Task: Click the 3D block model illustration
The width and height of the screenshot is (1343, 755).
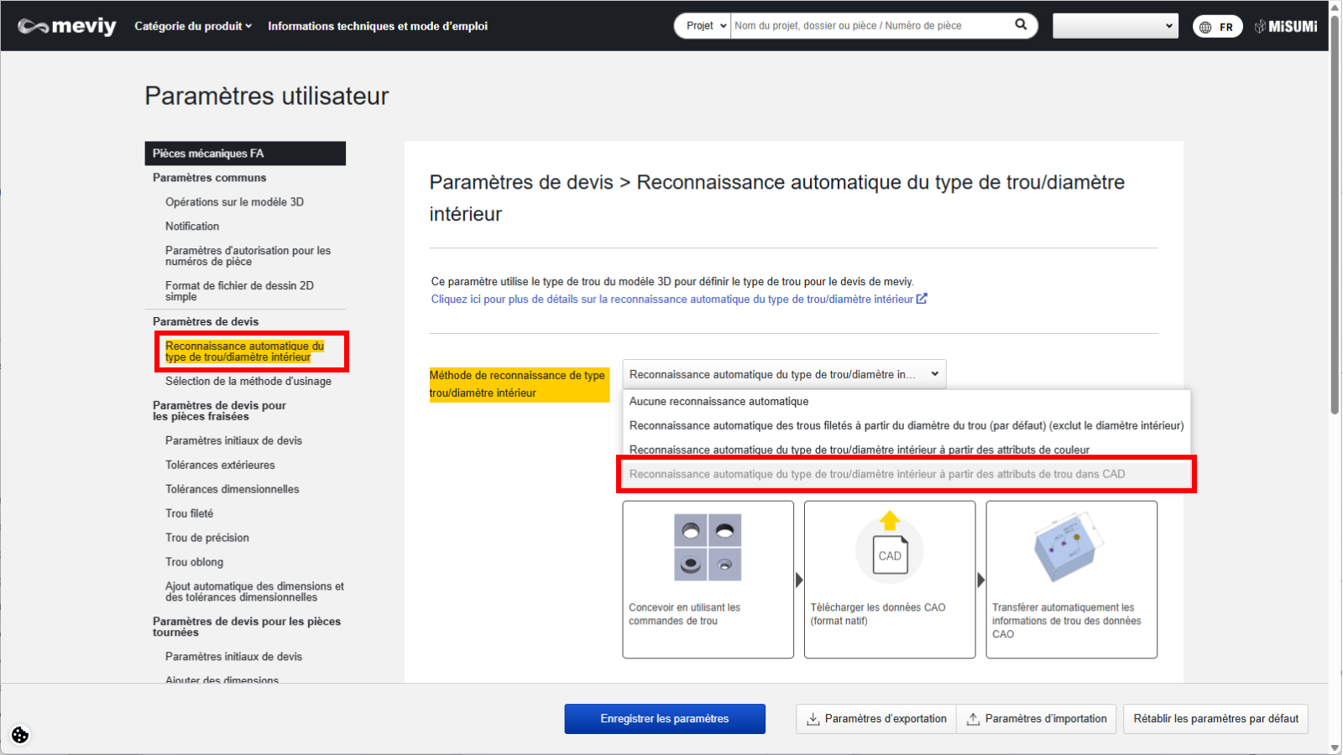Action: pos(1069,548)
